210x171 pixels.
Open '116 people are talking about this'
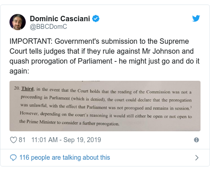[65, 157]
